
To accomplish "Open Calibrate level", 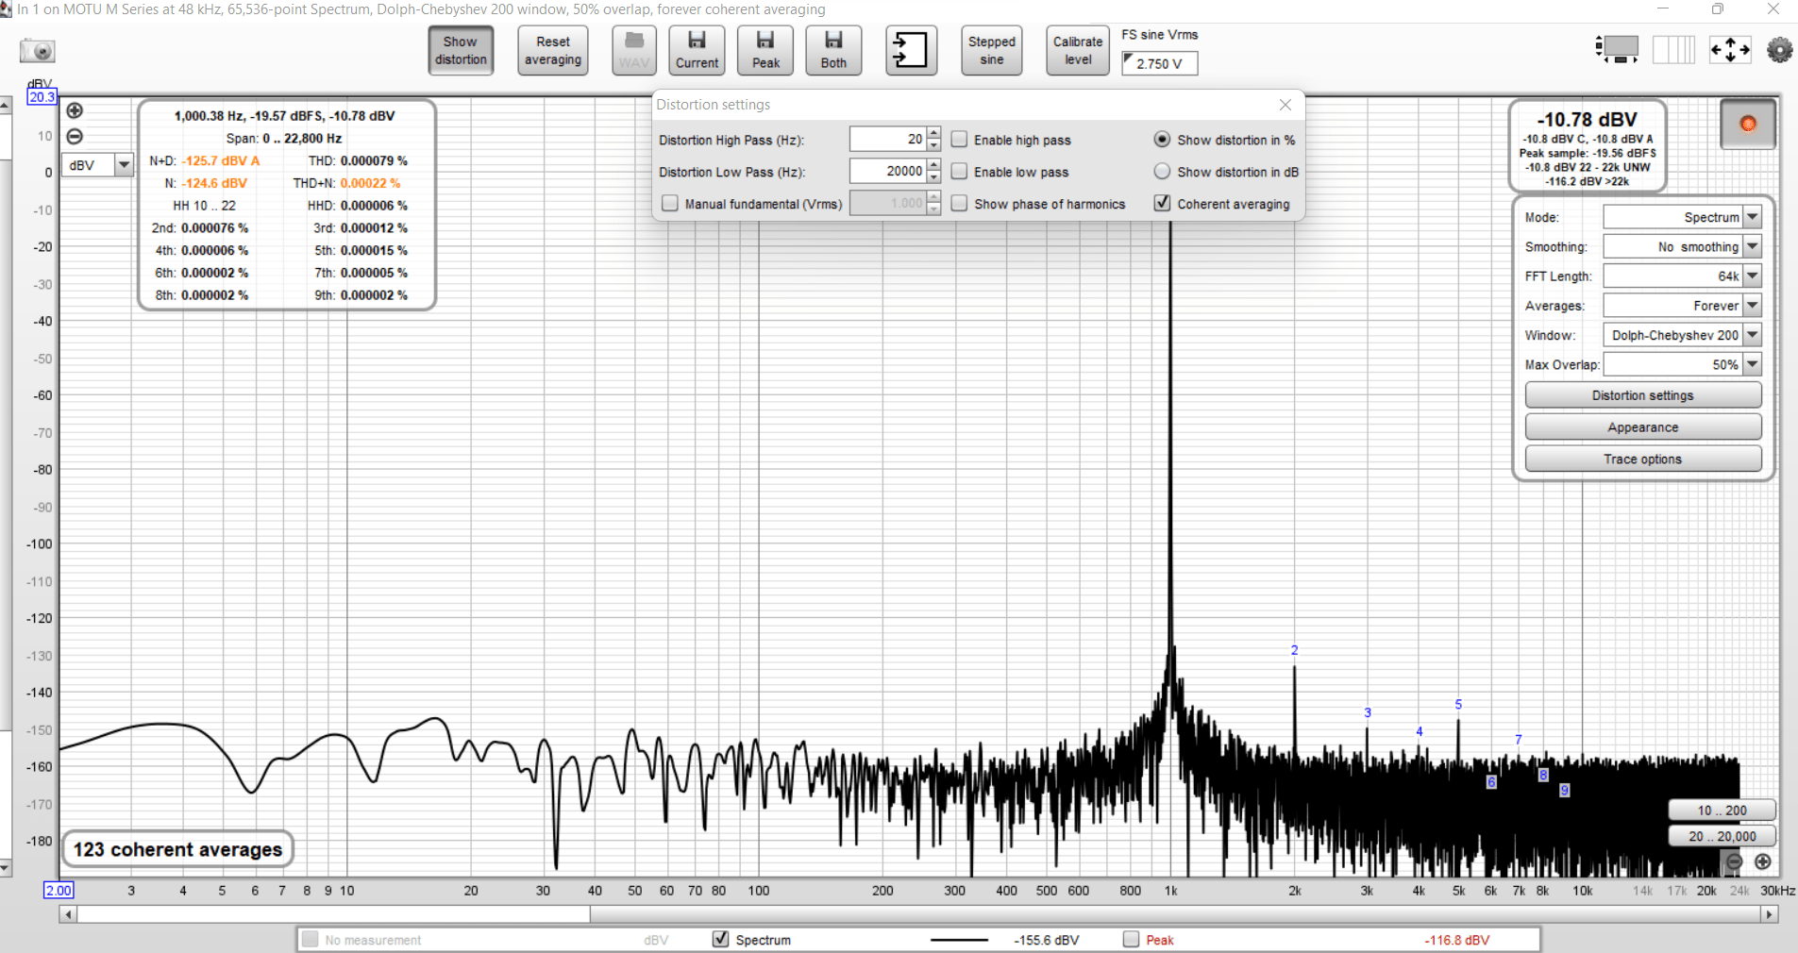I will click(1078, 50).
